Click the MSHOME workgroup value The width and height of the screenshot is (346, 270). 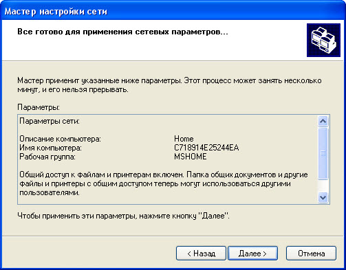(x=191, y=157)
